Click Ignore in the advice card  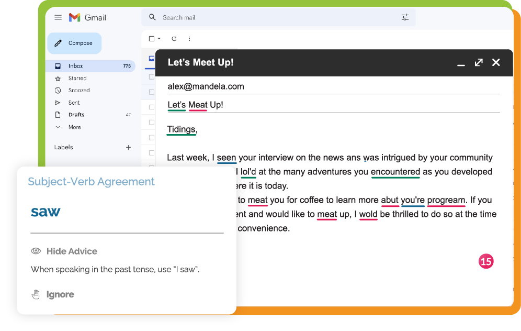pyautogui.click(x=60, y=294)
